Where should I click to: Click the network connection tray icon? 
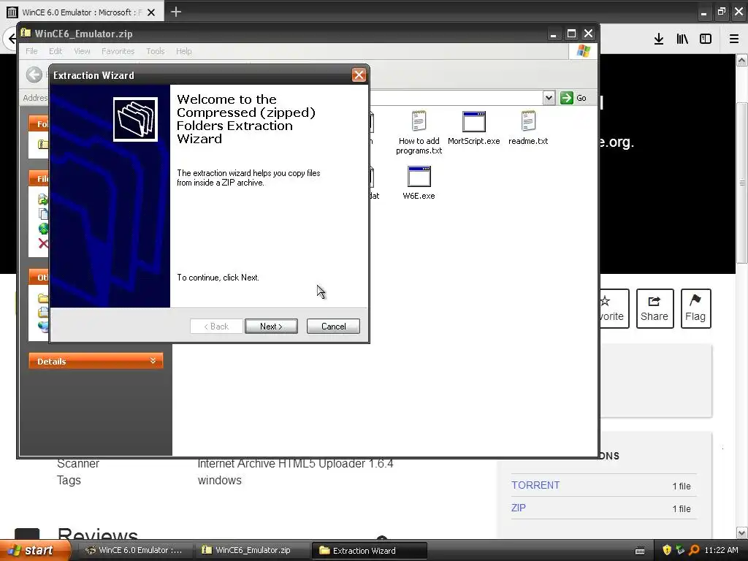[x=680, y=550]
